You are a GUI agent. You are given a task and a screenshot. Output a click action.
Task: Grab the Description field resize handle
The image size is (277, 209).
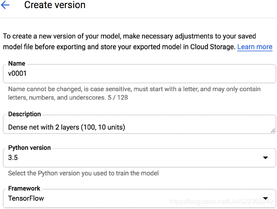tap(273, 130)
